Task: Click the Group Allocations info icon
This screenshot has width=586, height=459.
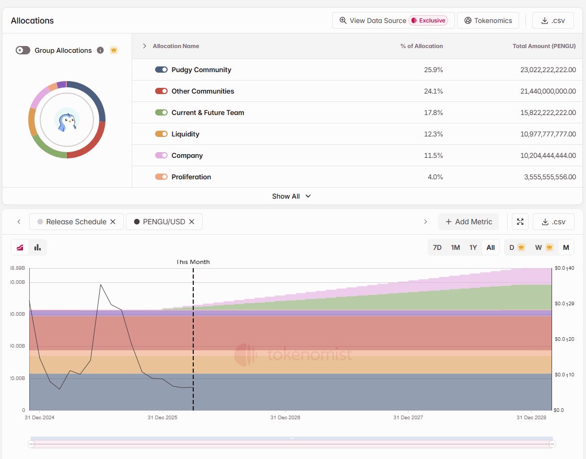Action: point(100,50)
